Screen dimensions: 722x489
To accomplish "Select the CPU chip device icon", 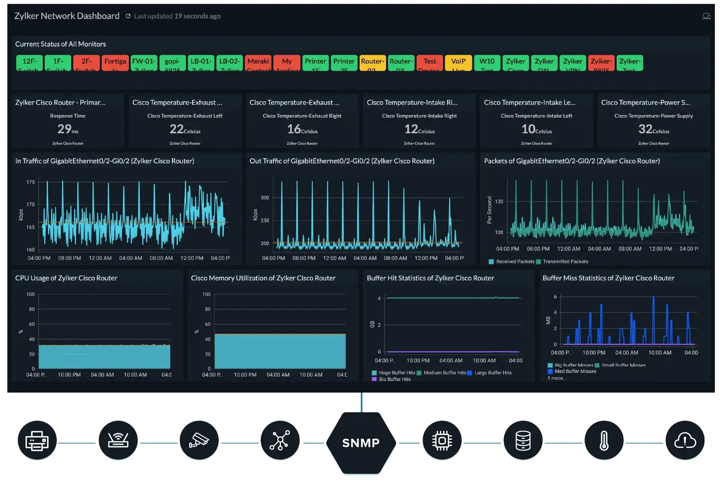I will click(x=442, y=441).
